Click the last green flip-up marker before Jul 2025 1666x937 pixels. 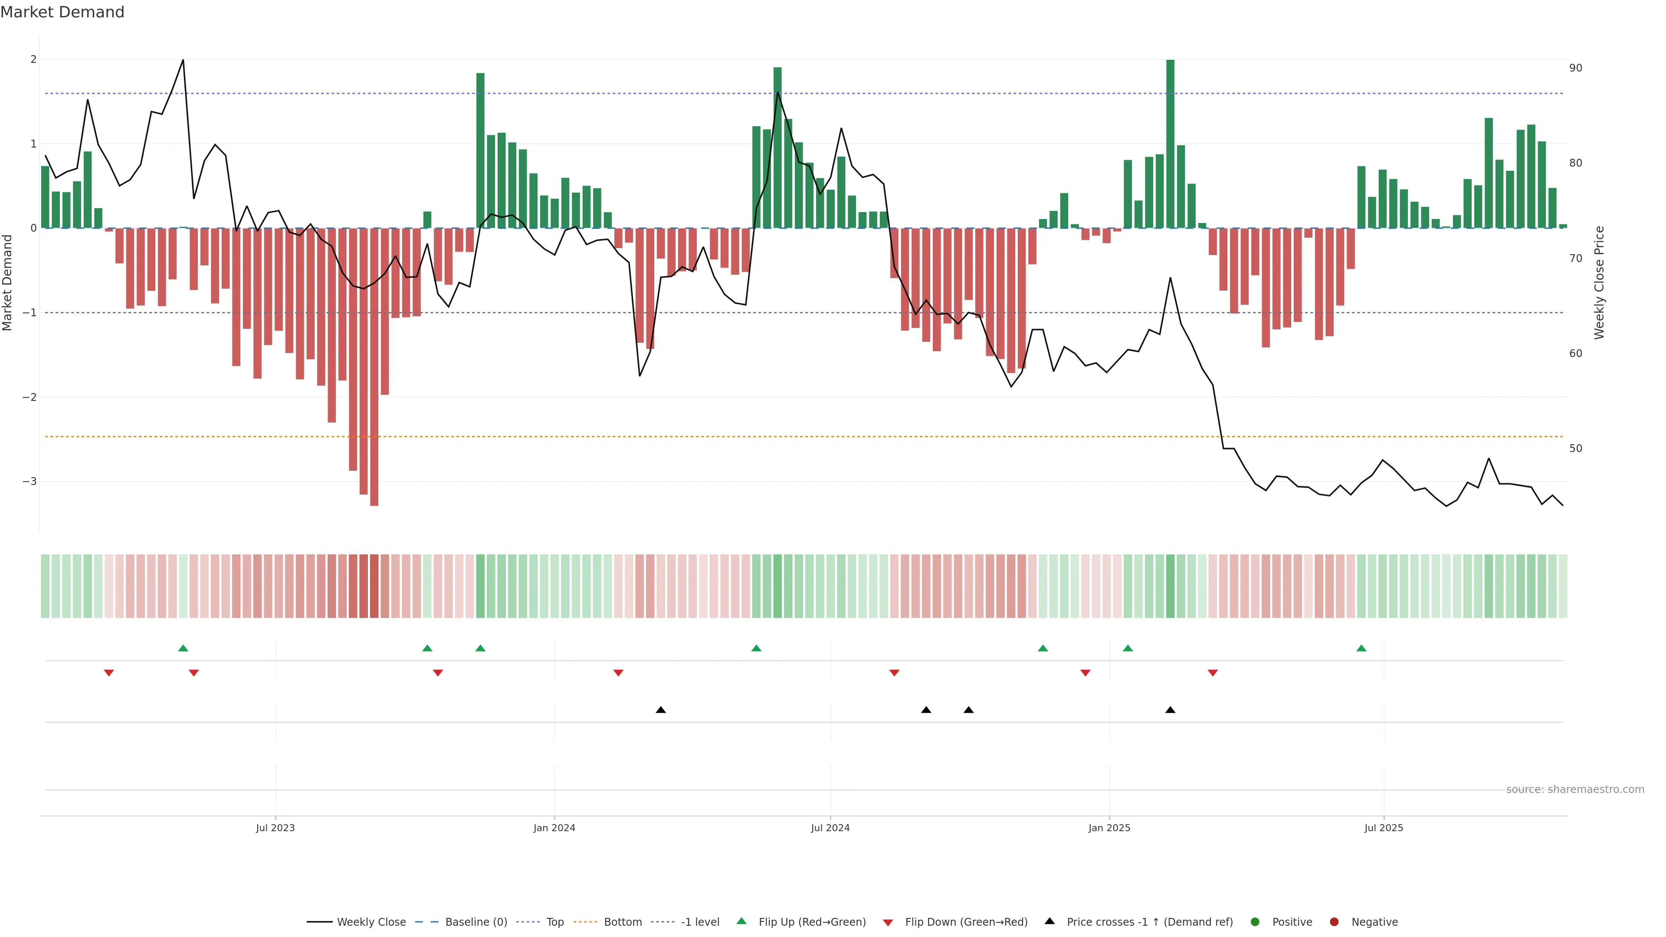[1361, 648]
